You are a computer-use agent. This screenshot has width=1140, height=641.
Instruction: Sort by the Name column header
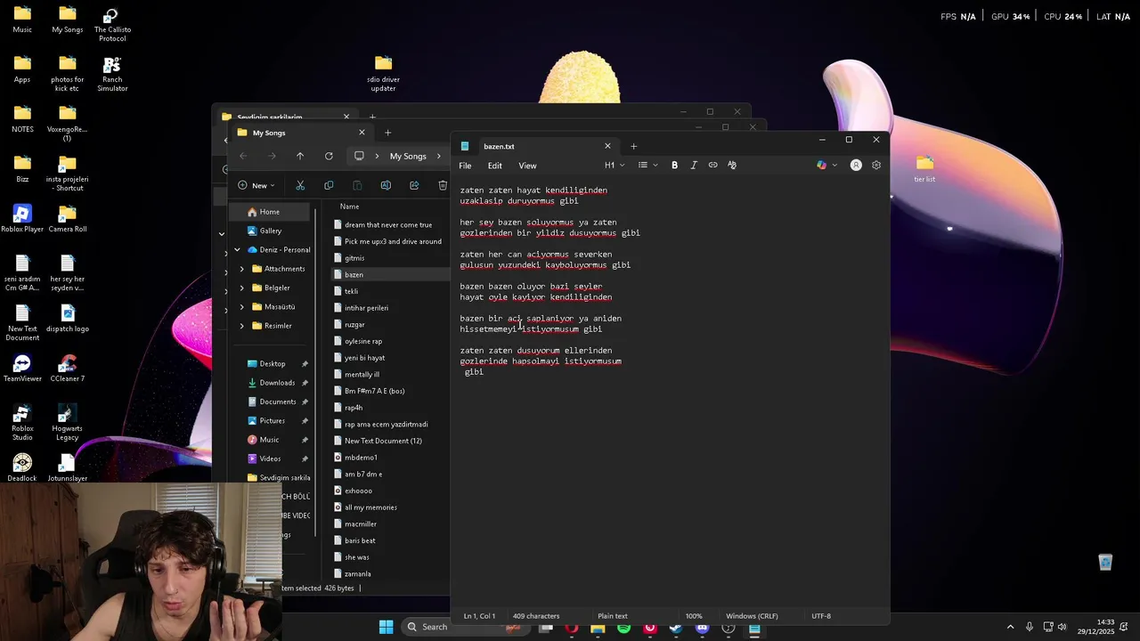click(x=349, y=207)
